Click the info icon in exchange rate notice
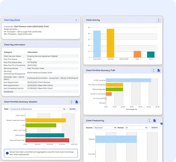This screenshot has width=176, height=162. 7,153
